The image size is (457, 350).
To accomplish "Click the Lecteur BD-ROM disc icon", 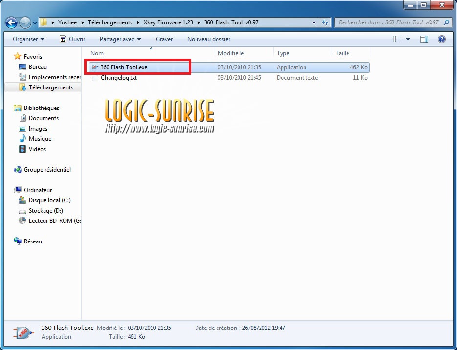I will click(22, 220).
